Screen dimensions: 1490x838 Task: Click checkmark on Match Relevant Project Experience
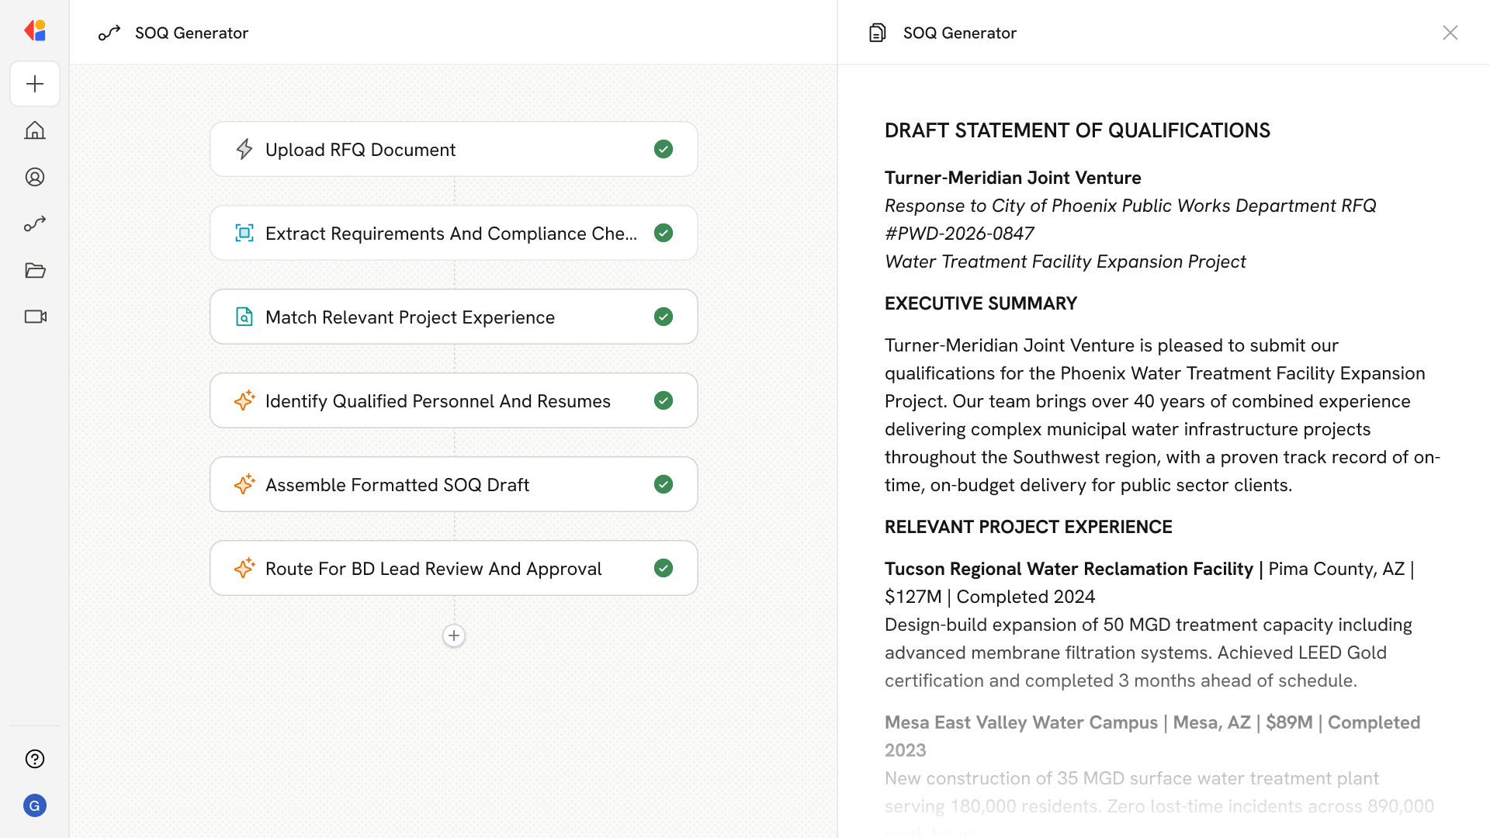(x=664, y=317)
